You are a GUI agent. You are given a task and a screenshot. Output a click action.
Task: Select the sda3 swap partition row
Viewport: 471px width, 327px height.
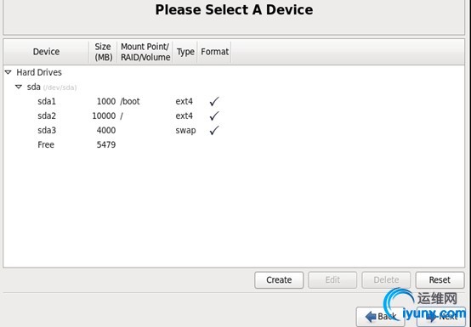234,130
